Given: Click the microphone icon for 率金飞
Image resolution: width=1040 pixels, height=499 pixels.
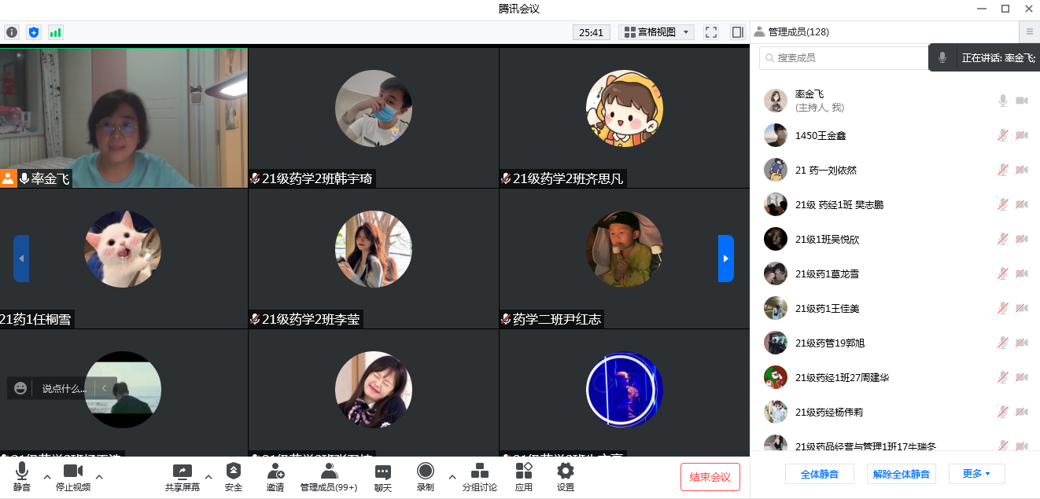Looking at the screenshot, I should [1003, 101].
